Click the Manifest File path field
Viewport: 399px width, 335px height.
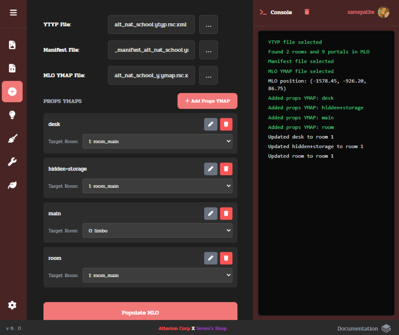151,50
